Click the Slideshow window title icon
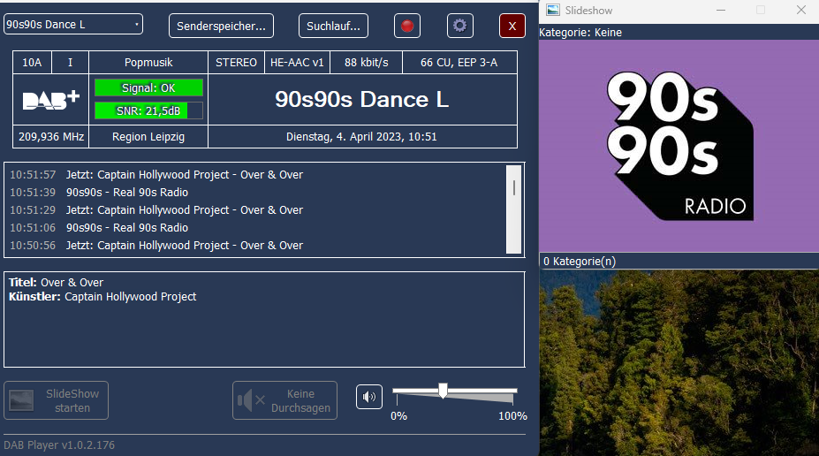This screenshot has height=456, width=819. 553,11
